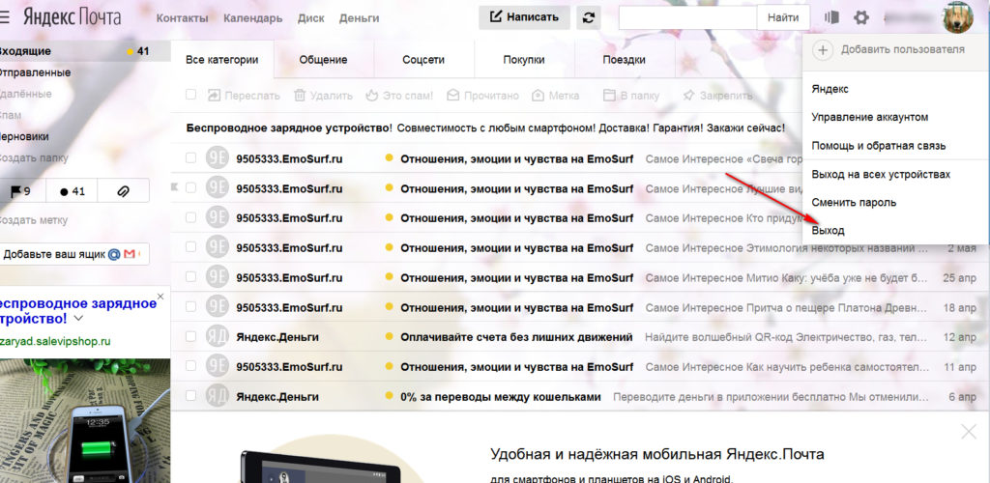990x483 pixels.
Task: Open the Входящие folder
Action: (x=85, y=51)
